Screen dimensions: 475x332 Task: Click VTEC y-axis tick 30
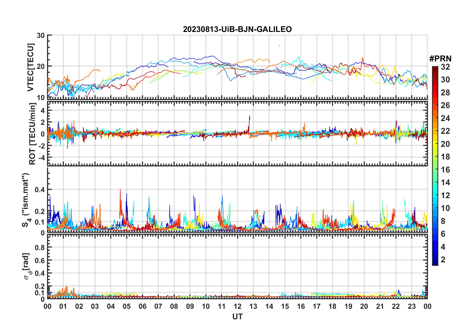41,35
